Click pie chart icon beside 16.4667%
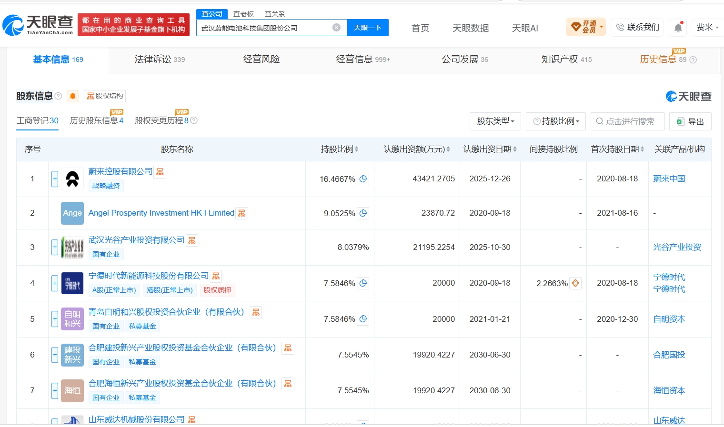This screenshot has height=427, width=724. pyautogui.click(x=363, y=179)
